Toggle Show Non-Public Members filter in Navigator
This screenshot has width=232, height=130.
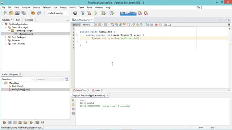[20, 122]
